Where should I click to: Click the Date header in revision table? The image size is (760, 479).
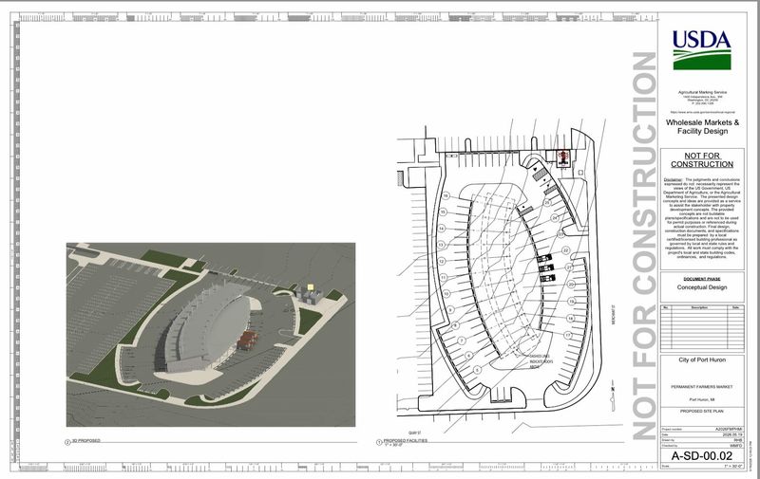point(735,307)
